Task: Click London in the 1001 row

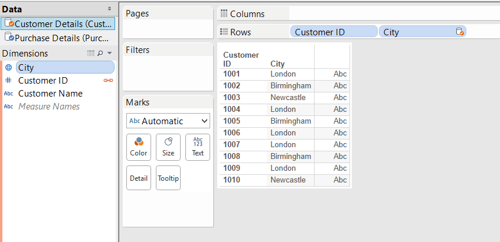Action: click(x=283, y=74)
